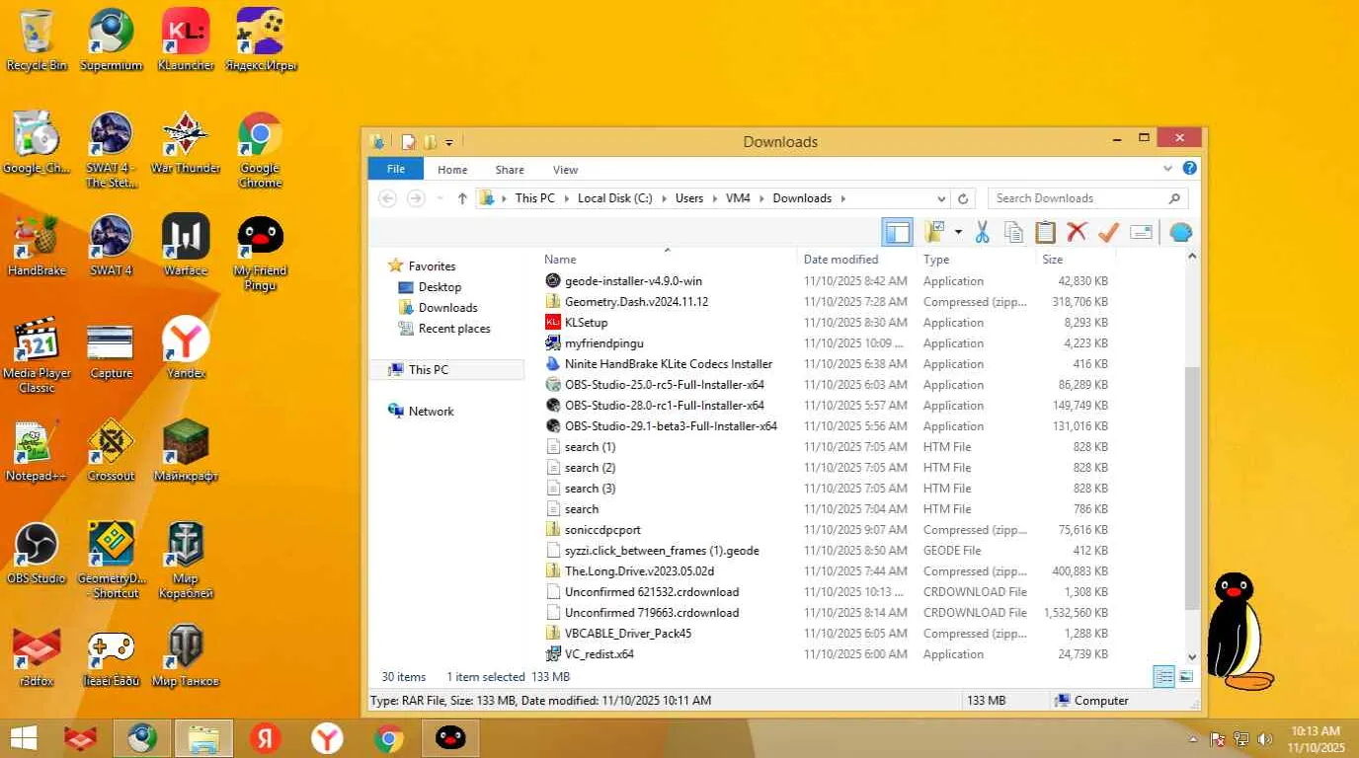Click 'VM4' in the address path
1359x758 pixels.
738,198
